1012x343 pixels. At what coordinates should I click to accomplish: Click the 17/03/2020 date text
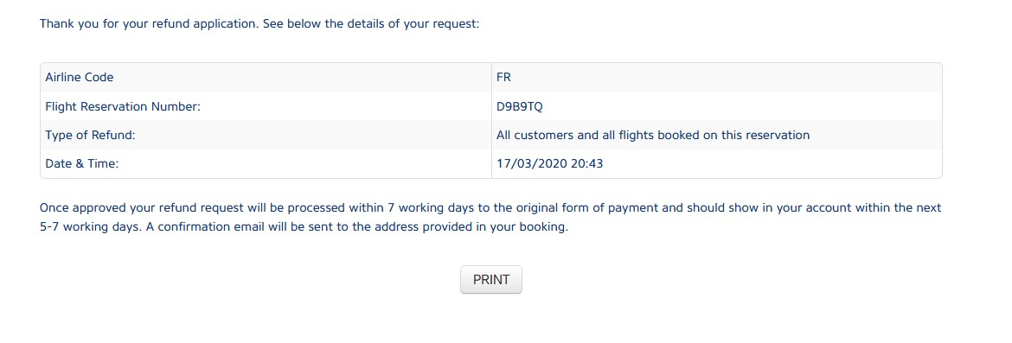coord(532,164)
